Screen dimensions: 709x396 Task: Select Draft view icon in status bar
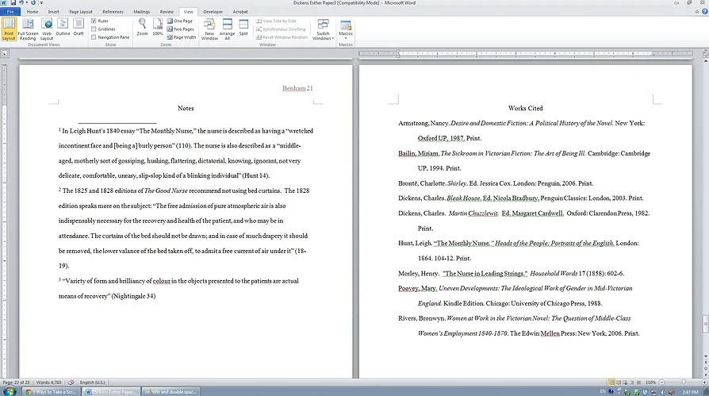pyautogui.click(x=638, y=383)
